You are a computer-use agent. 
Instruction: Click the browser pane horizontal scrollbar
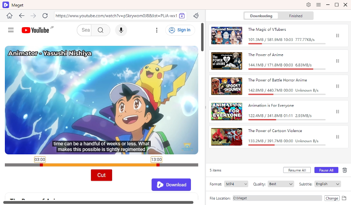[x=98, y=202]
